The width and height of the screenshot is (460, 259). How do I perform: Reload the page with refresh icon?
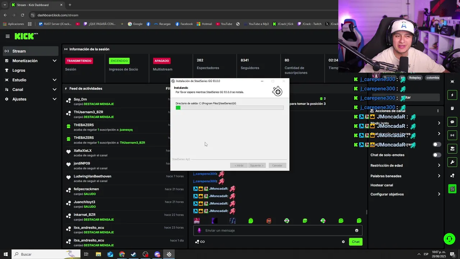22,15
